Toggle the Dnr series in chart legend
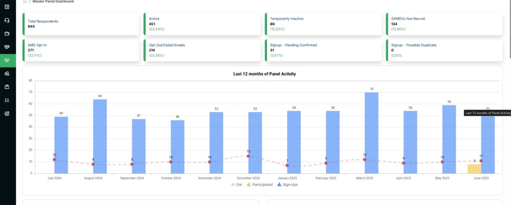This screenshot has width=511, height=205. coord(236,184)
